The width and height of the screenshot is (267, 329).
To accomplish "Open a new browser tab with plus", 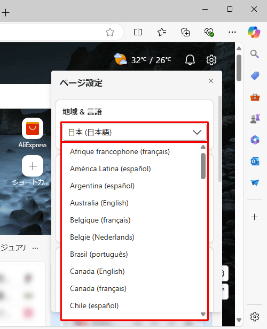I will pos(6,13).
